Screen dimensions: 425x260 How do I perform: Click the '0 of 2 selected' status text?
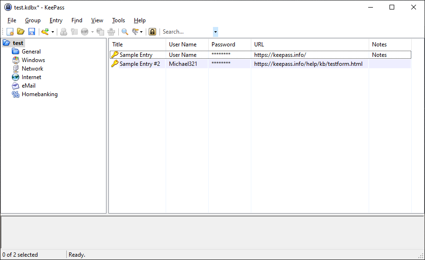tap(20, 255)
